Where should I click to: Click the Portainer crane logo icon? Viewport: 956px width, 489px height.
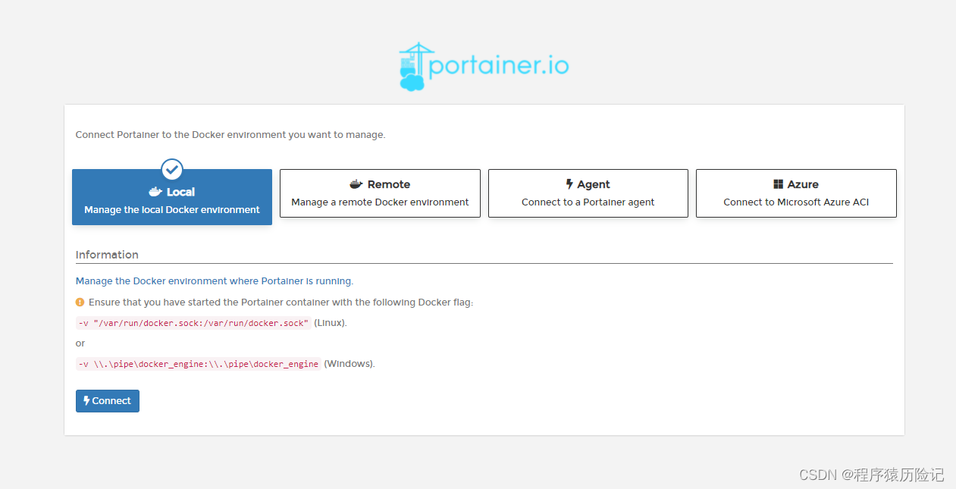[x=412, y=67]
